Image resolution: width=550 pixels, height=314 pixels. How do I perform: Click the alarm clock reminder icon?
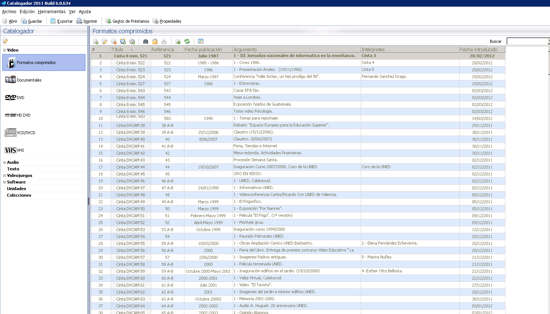(x=123, y=42)
